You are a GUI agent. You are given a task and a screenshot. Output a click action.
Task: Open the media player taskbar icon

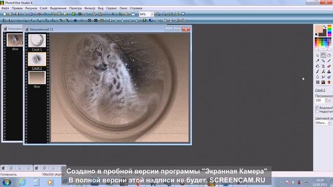(50, 182)
